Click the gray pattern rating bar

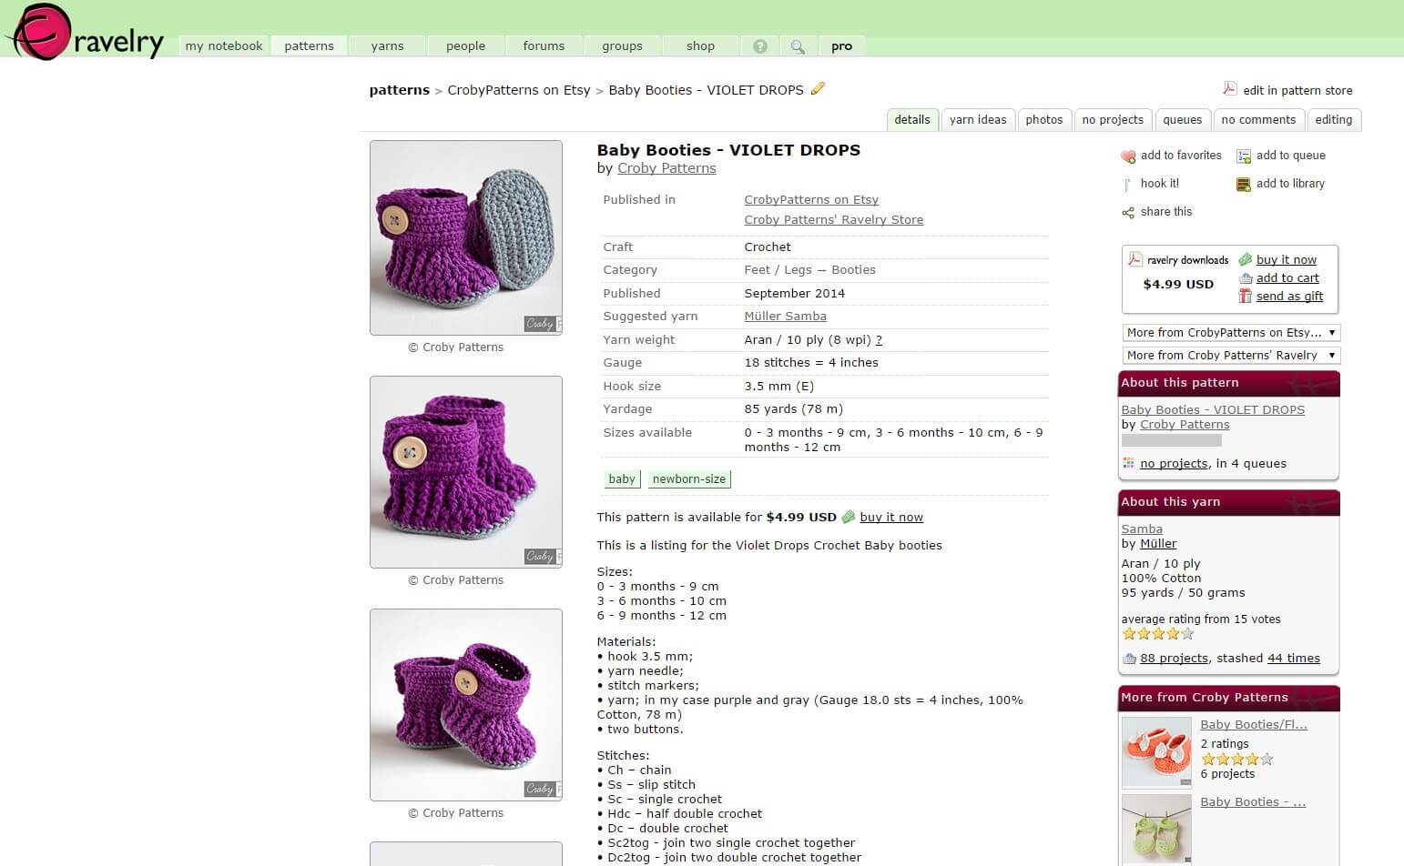pos(1172,440)
